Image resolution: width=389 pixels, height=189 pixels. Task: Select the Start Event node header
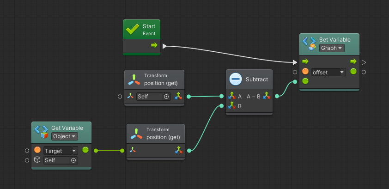tap(142, 29)
